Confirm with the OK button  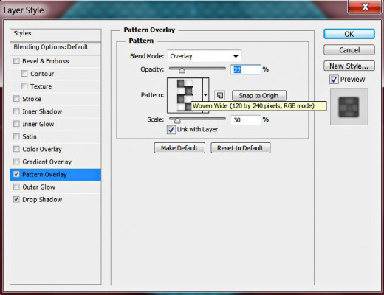pyautogui.click(x=349, y=34)
